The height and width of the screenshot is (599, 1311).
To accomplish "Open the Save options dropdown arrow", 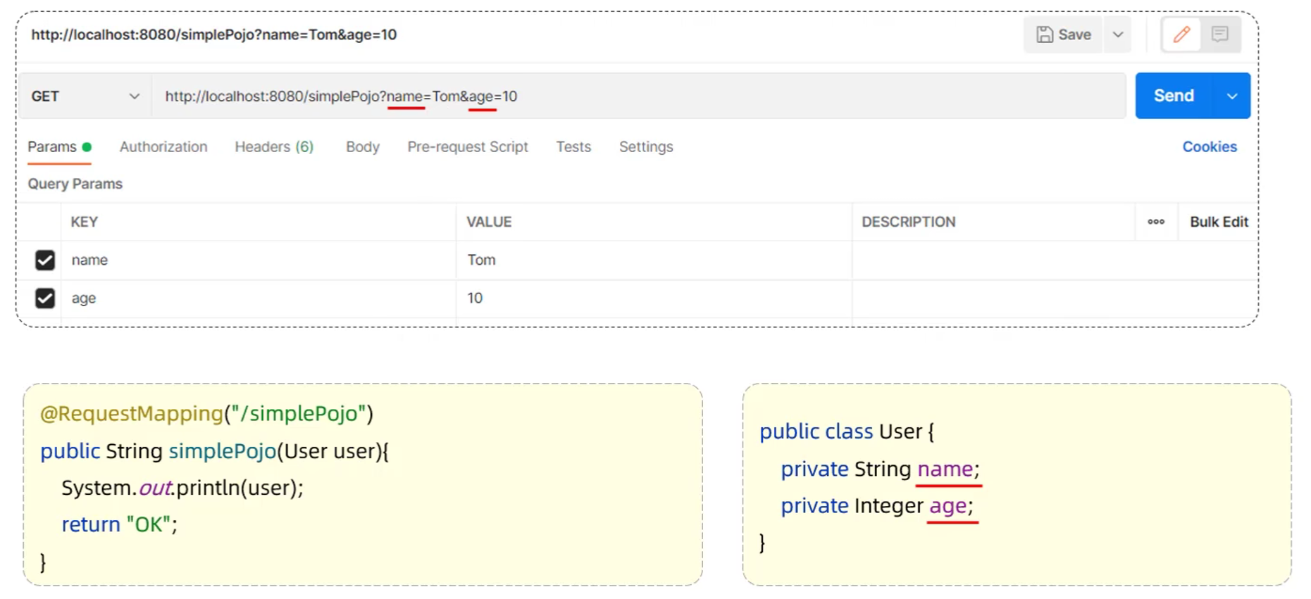I will 1117,34.
